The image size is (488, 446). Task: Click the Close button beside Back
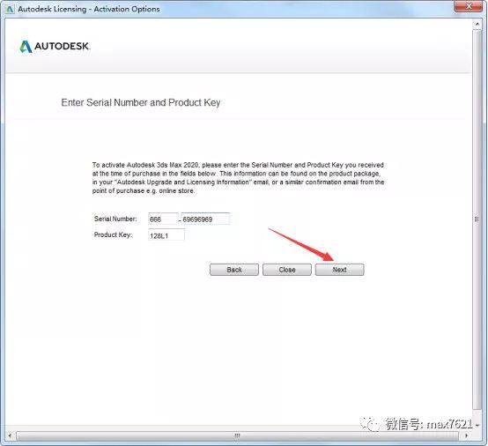287,270
